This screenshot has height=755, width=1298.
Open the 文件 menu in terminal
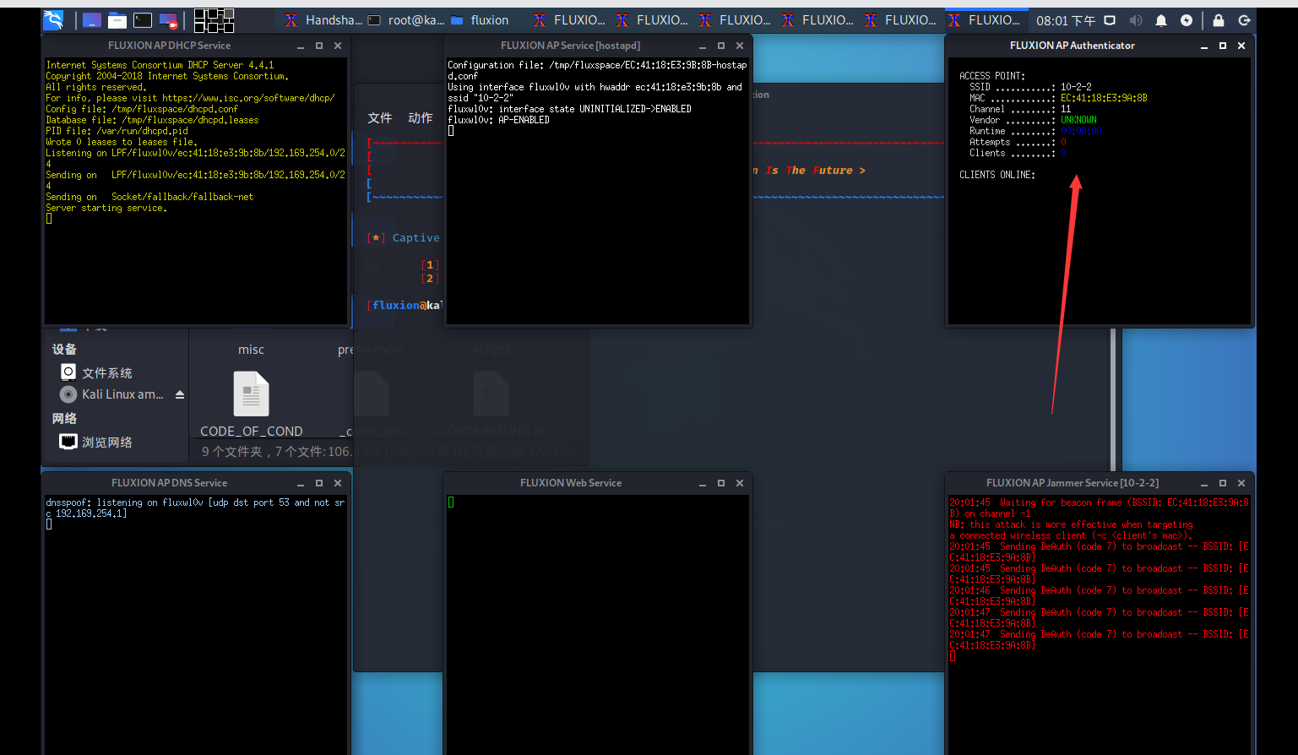[x=380, y=118]
